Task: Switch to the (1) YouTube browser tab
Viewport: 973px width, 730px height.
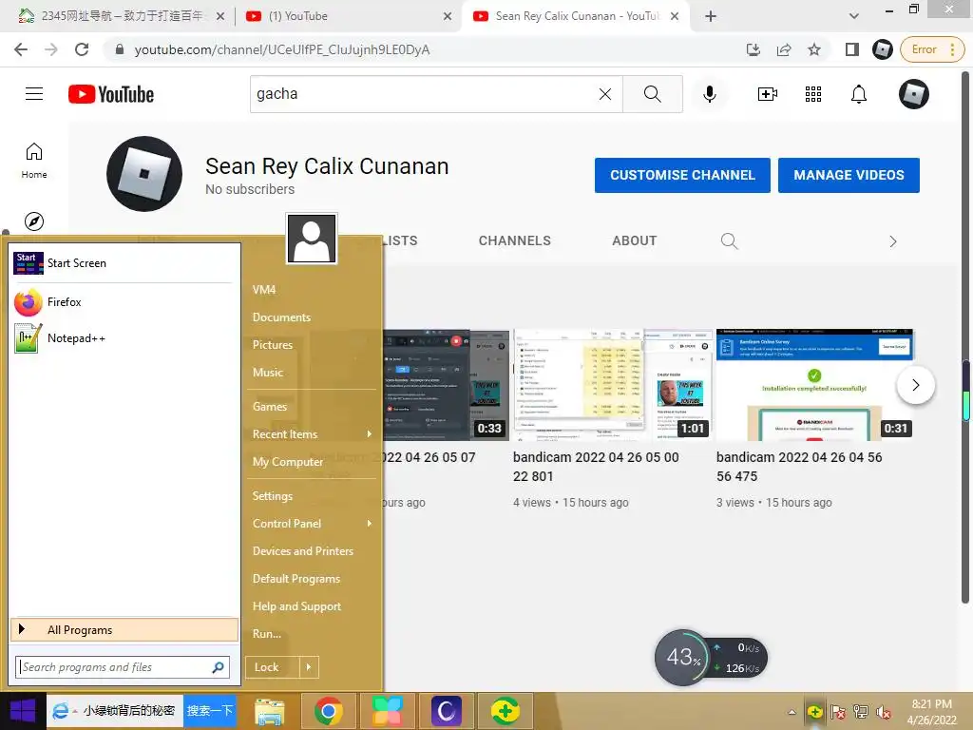Action: (348, 16)
